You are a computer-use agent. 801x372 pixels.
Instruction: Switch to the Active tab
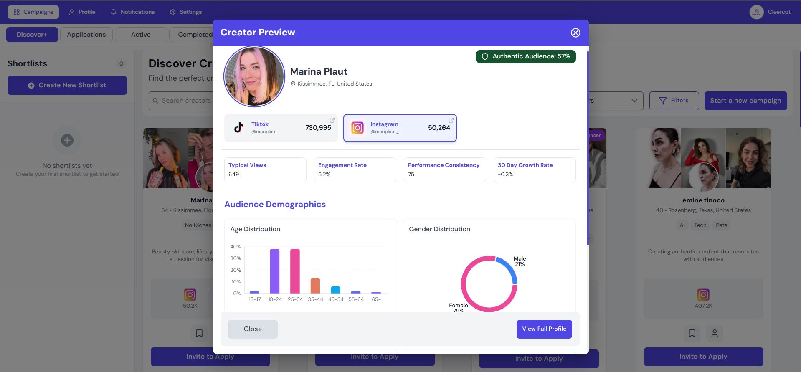click(141, 35)
